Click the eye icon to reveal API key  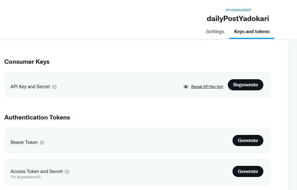click(186, 87)
